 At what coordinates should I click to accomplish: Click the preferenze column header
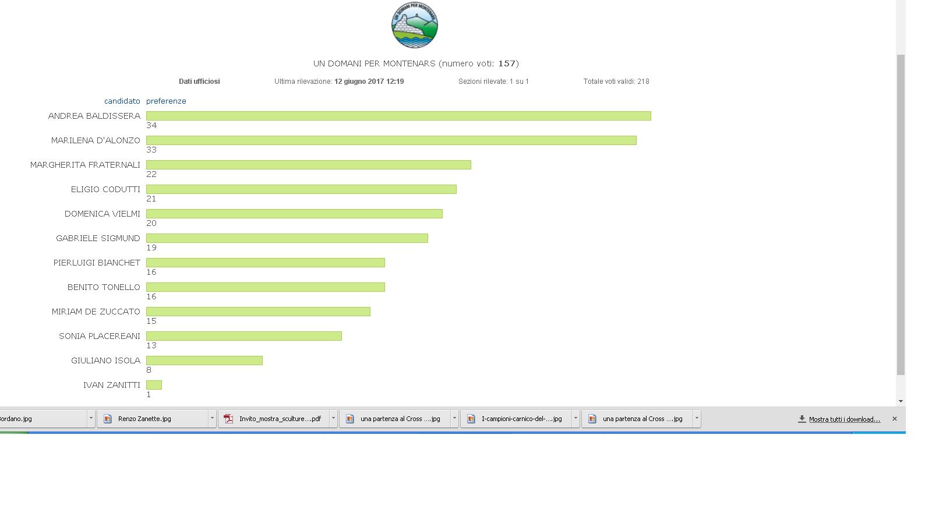(x=166, y=101)
